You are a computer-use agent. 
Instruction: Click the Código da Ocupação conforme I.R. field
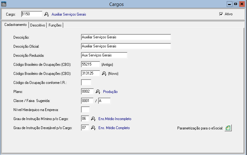pos(86,83)
